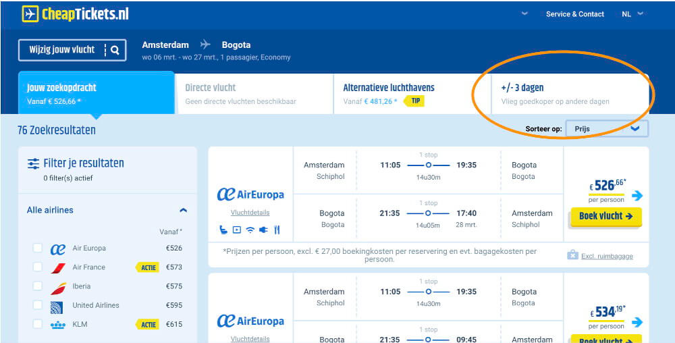This screenshot has height=343, width=675.
Task: Click the 76 Zoekresultaten heading
Action: (x=57, y=130)
